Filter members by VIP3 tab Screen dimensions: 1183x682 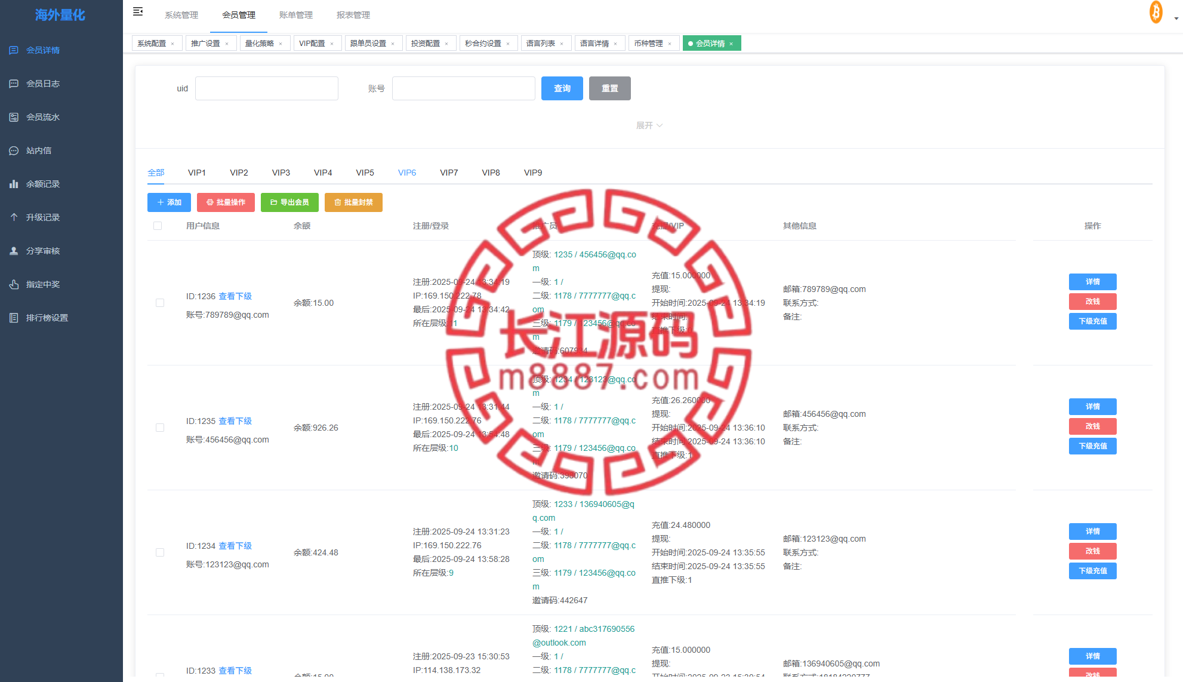point(281,173)
